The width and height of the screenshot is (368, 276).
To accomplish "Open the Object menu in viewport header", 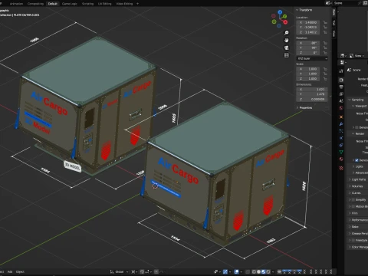I will coord(20,271).
